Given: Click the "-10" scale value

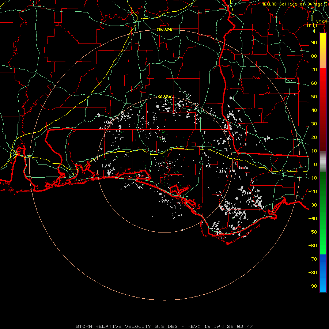Looking at the screenshot, I should 313,178.
